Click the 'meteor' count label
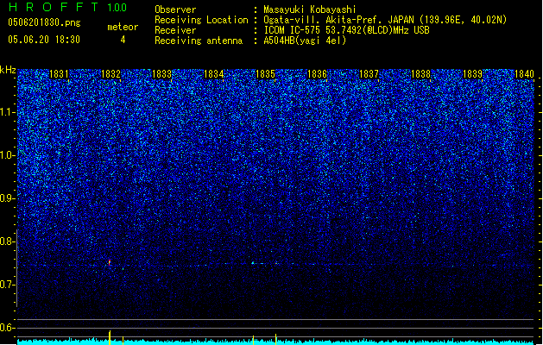This screenshot has height=345, width=543. pyautogui.click(x=123, y=27)
